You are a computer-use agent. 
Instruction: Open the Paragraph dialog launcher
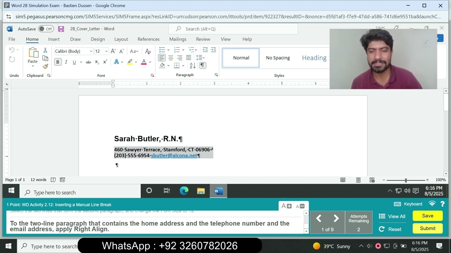click(216, 75)
